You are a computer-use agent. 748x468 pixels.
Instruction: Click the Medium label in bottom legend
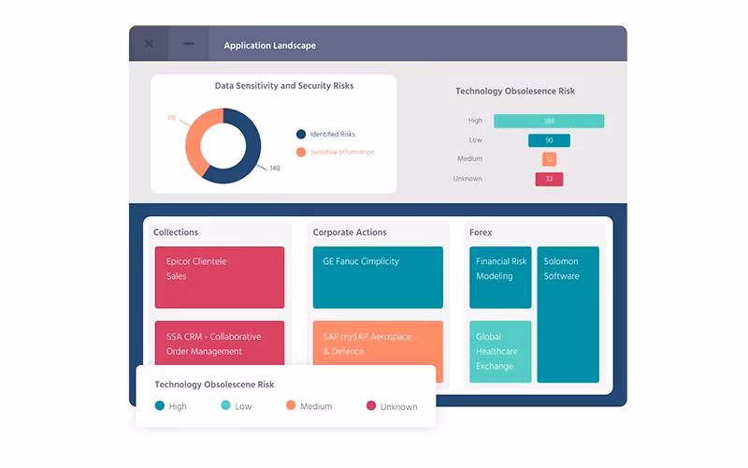click(x=316, y=406)
